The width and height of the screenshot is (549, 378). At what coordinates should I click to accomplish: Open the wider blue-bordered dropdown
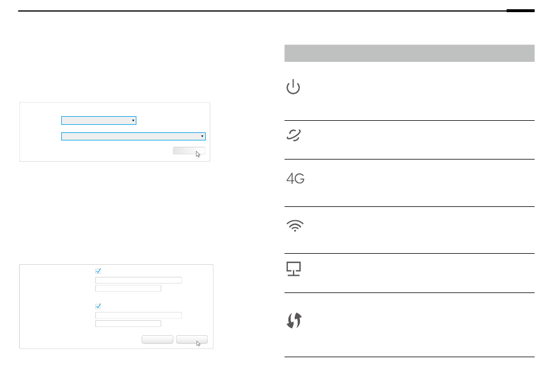tap(133, 136)
